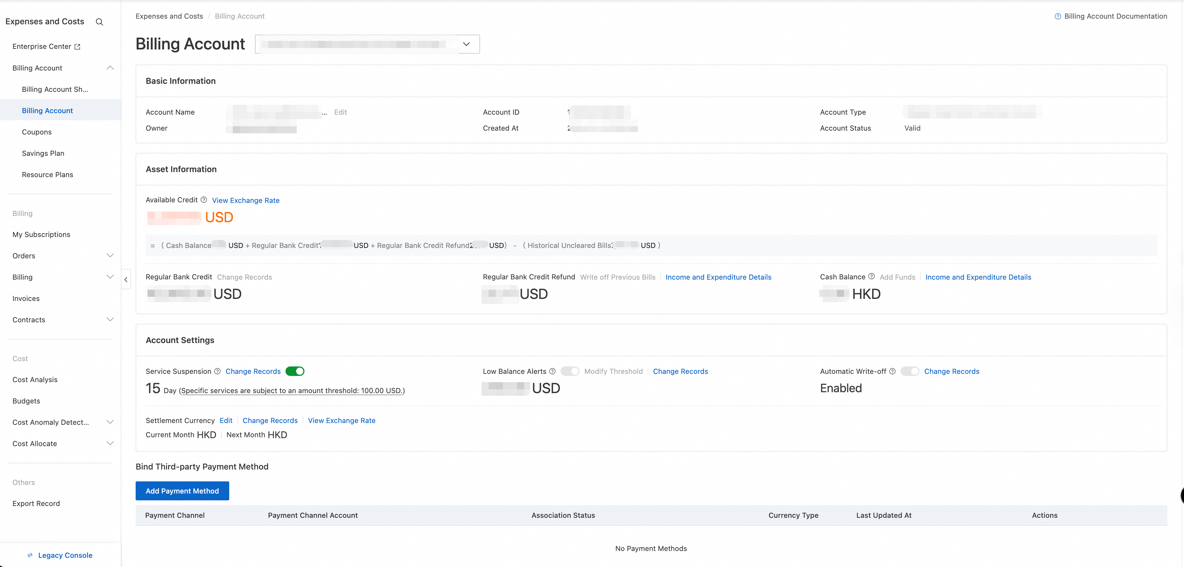The width and height of the screenshot is (1184, 567).
Task: Expand the Cost Allocate sidebar section
Action: point(110,443)
